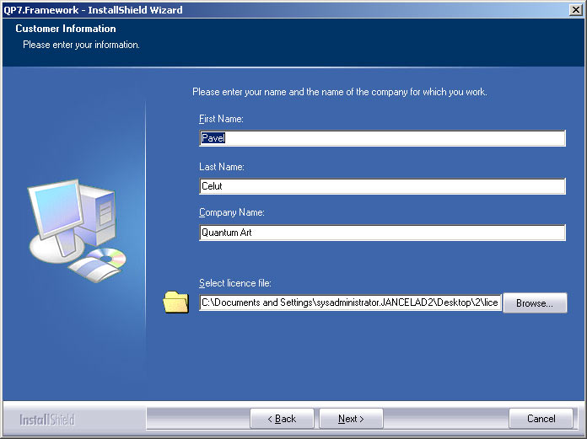The image size is (587, 439).
Task: Proceed with the Next > button
Action: tap(351, 419)
